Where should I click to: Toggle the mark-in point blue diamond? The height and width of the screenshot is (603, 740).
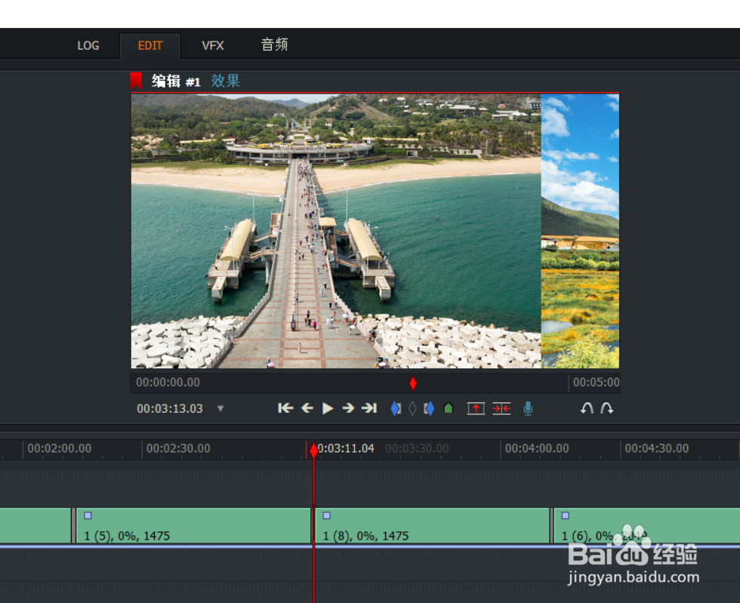[x=396, y=408]
